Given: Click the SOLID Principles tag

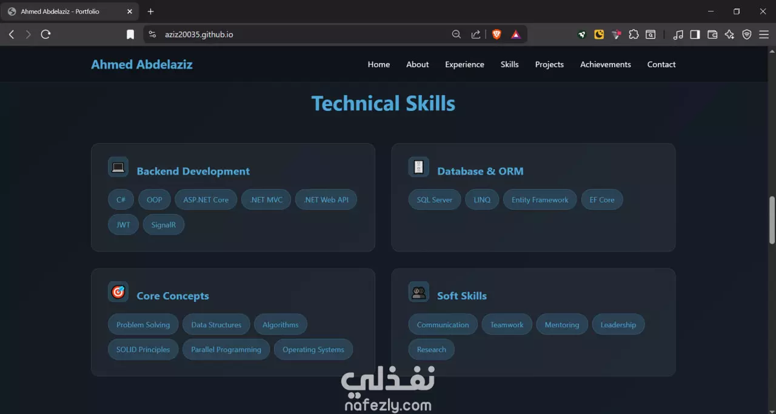Looking at the screenshot, I should [143, 349].
